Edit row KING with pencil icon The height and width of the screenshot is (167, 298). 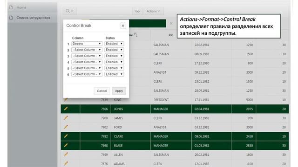[66, 100]
